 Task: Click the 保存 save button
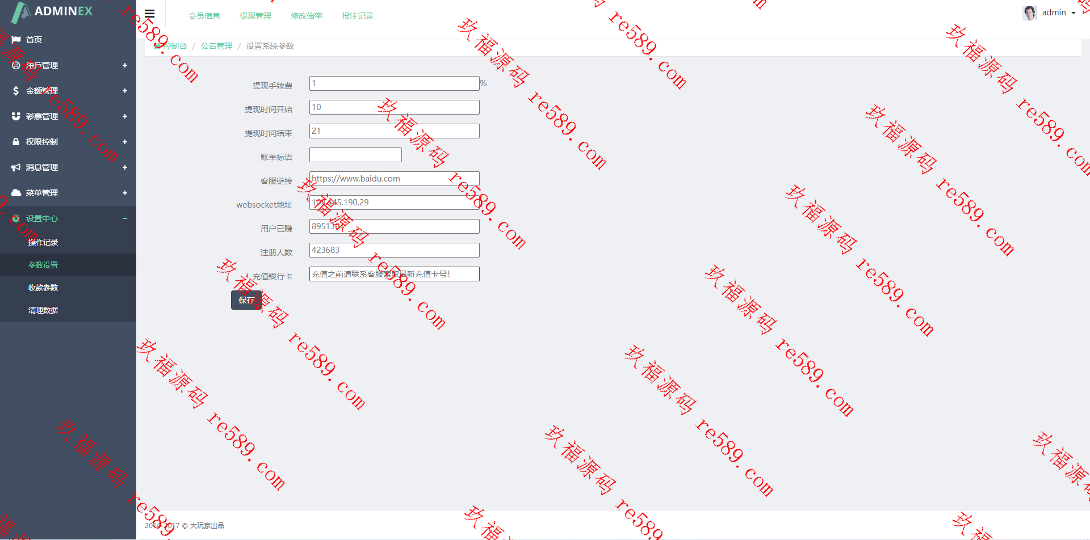coord(246,300)
